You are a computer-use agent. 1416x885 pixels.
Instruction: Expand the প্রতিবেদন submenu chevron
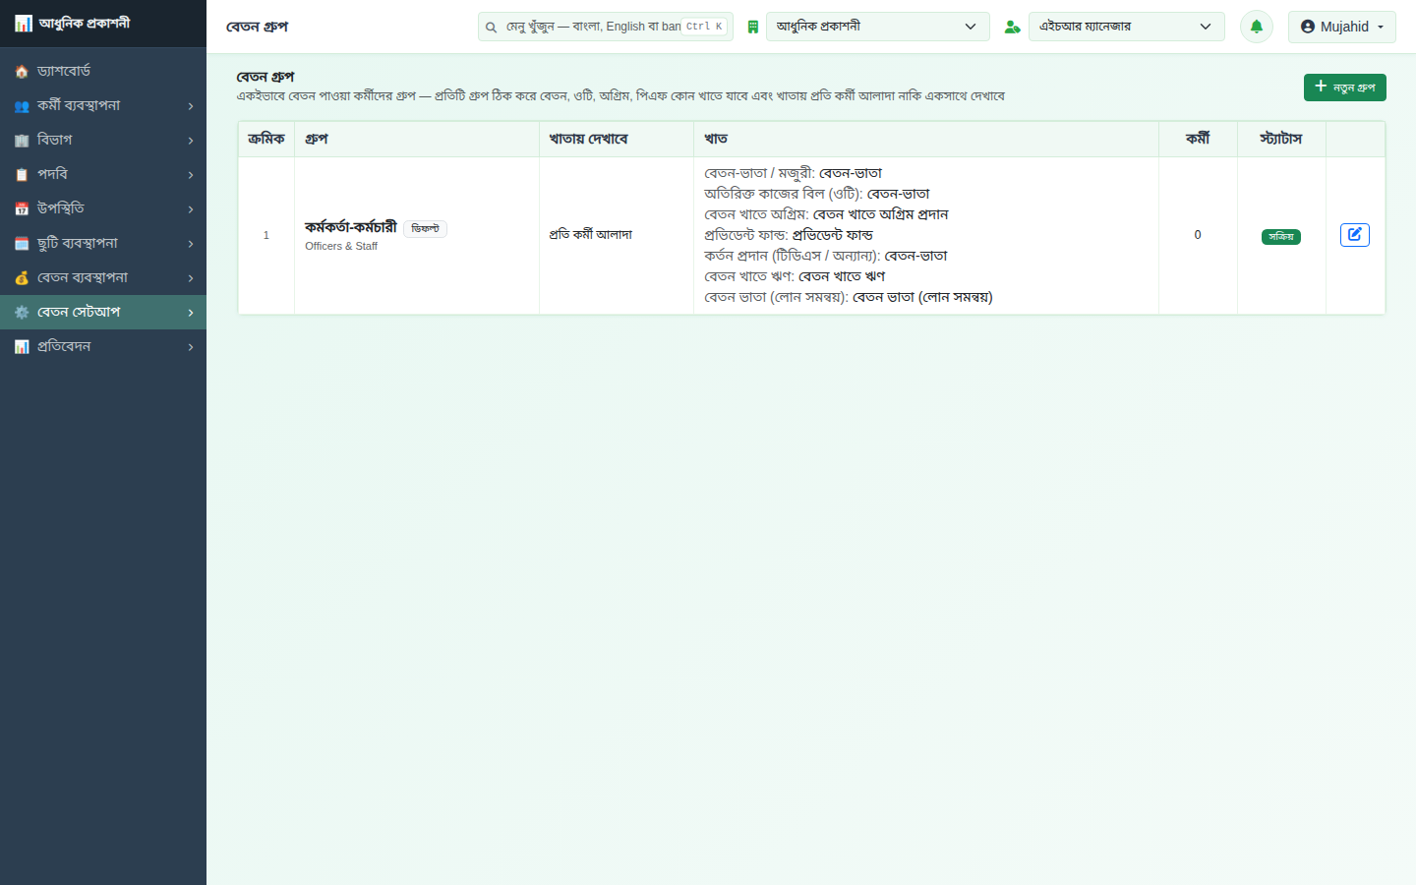pyautogui.click(x=191, y=347)
